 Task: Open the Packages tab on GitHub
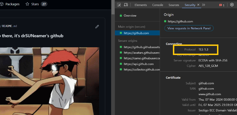pos(10,4)
